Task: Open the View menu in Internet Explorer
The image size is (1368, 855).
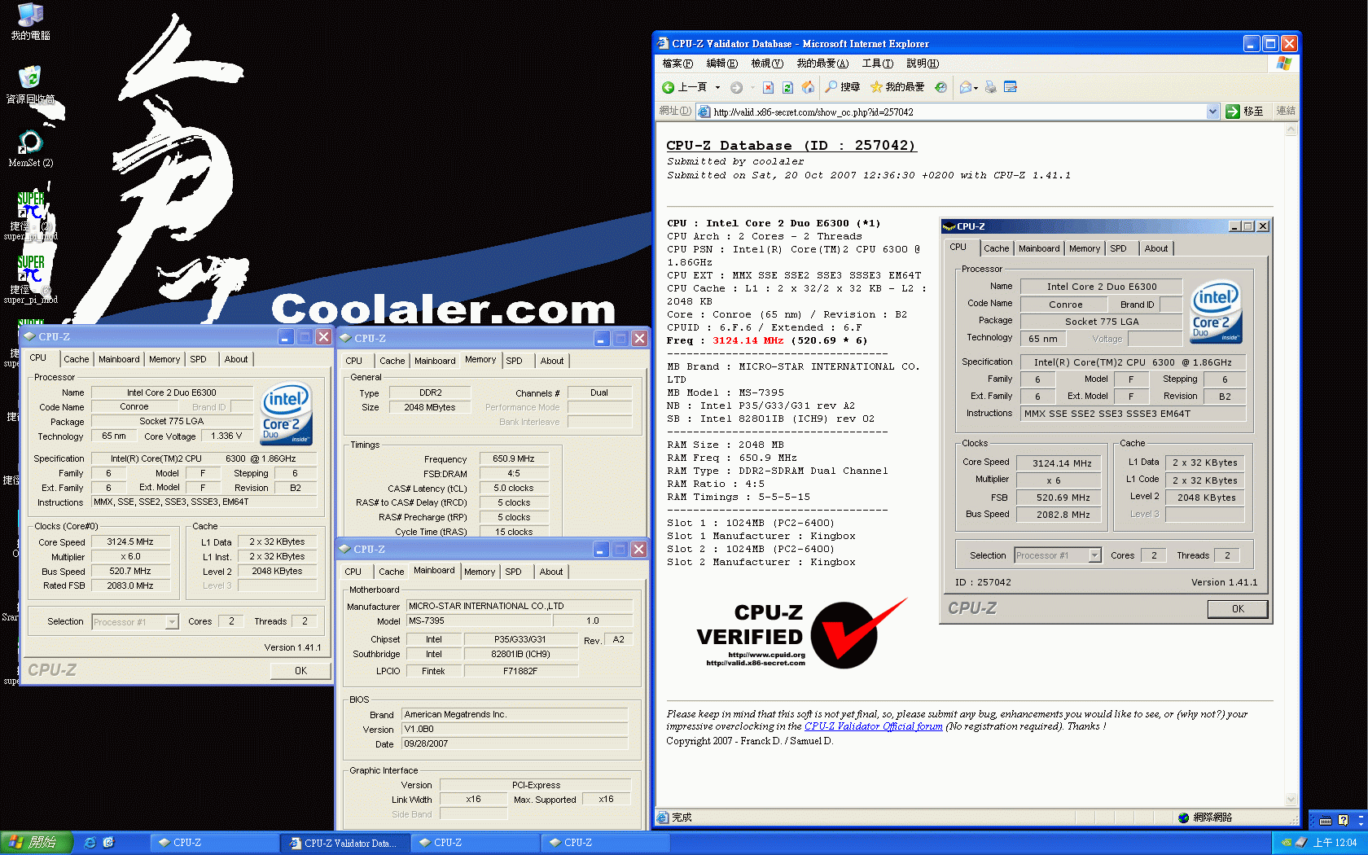Action: pyautogui.click(x=767, y=64)
